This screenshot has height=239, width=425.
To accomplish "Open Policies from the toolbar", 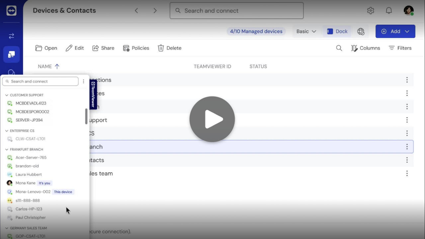I will (x=136, y=48).
